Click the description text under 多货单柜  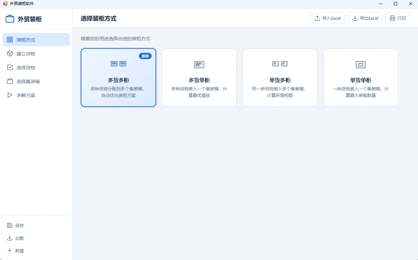pos(199,92)
